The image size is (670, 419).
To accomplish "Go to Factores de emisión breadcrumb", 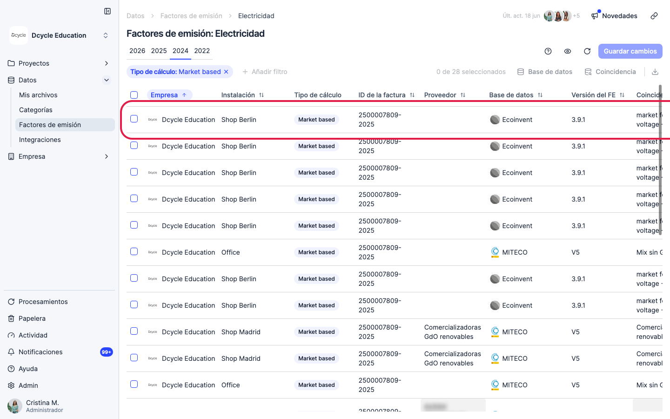I will point(191,16).
